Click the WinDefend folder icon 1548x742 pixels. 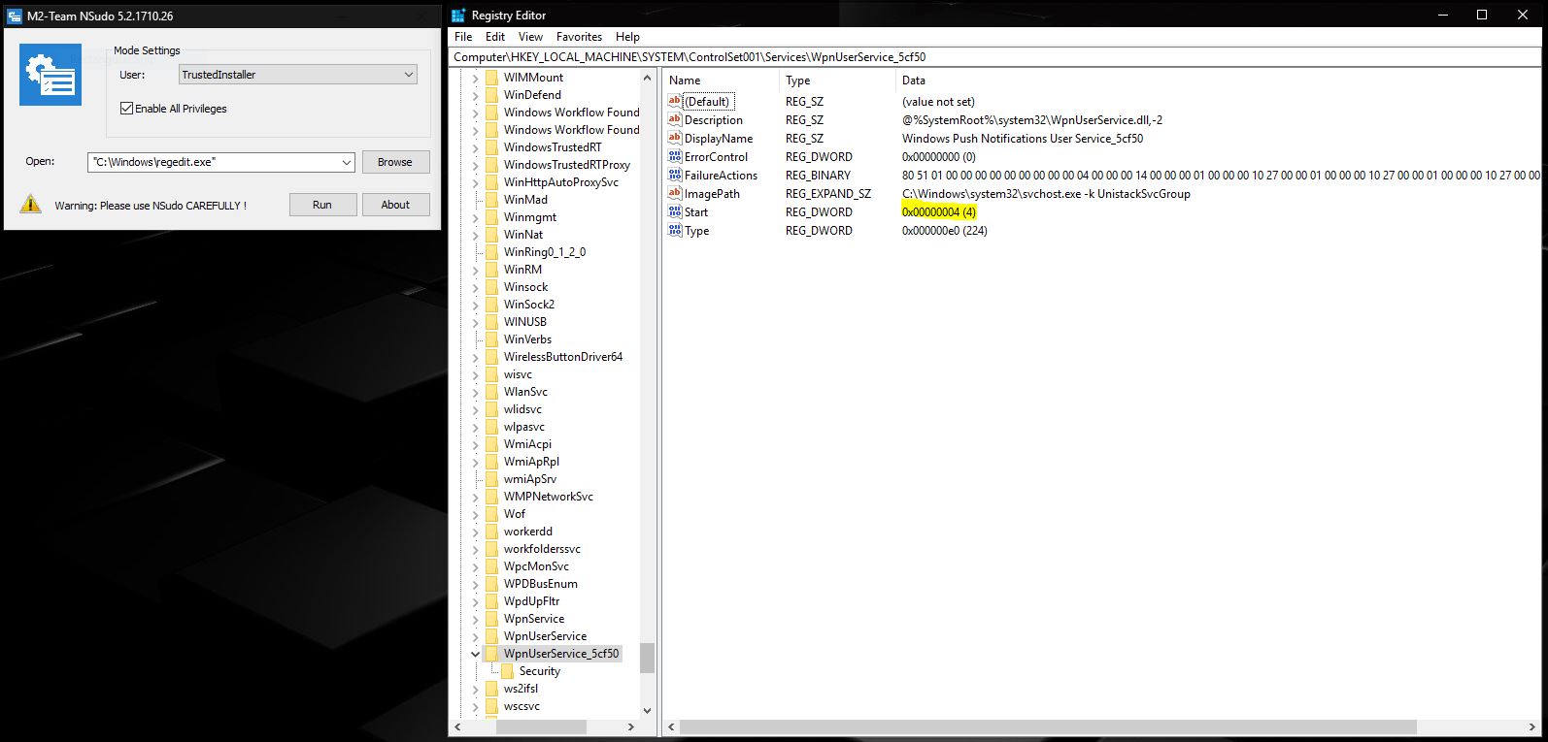tap(491, 95)
